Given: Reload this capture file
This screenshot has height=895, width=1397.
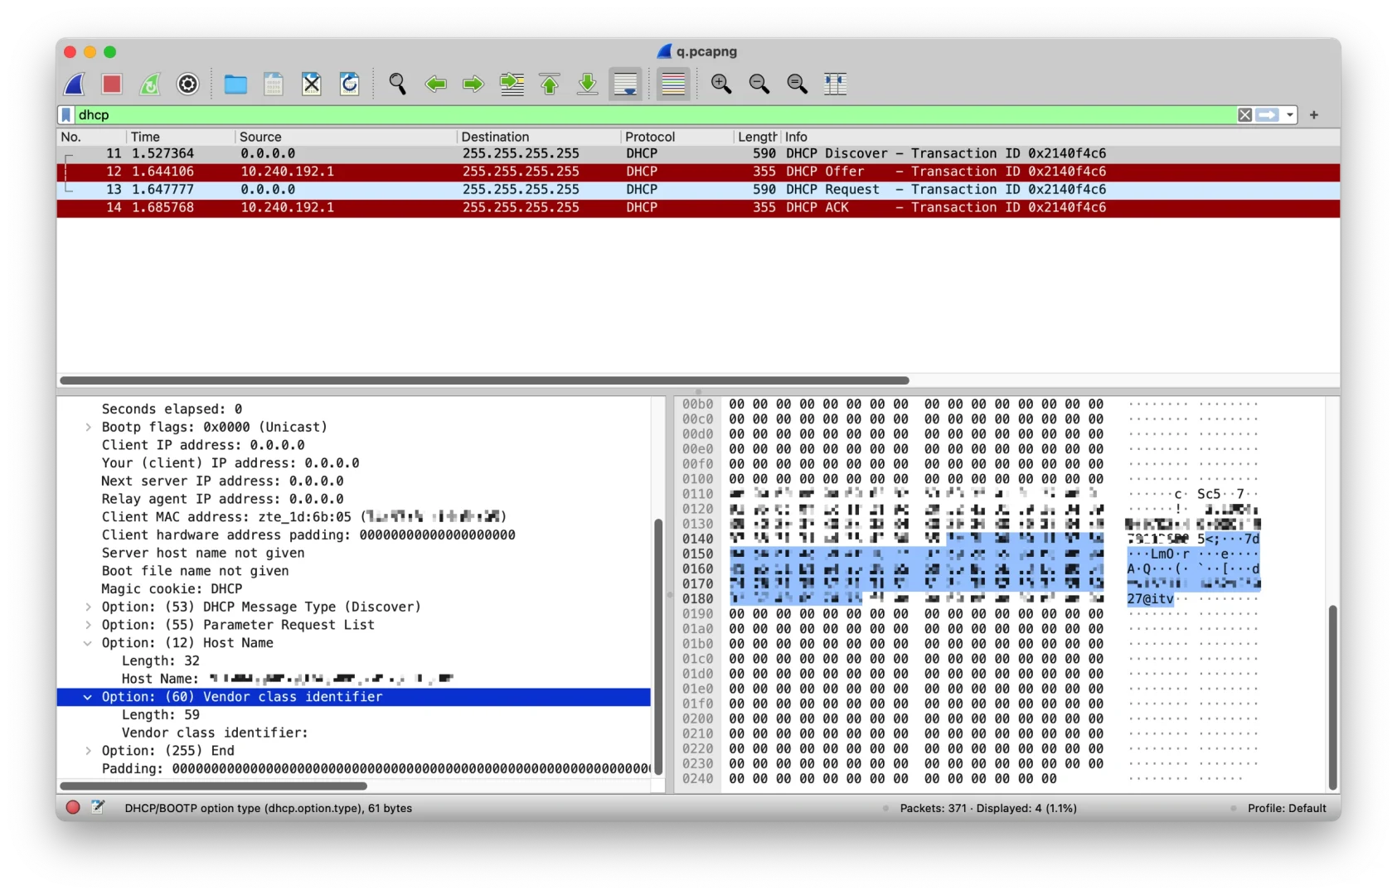Looking at the screenshot, I should click(350, 84).
